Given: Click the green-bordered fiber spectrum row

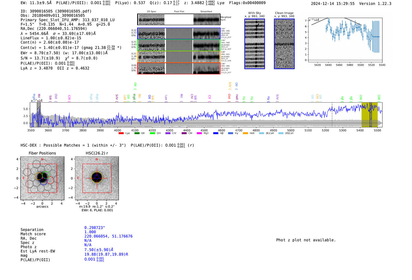Looking at the screenshot, I should pos(179,45).
